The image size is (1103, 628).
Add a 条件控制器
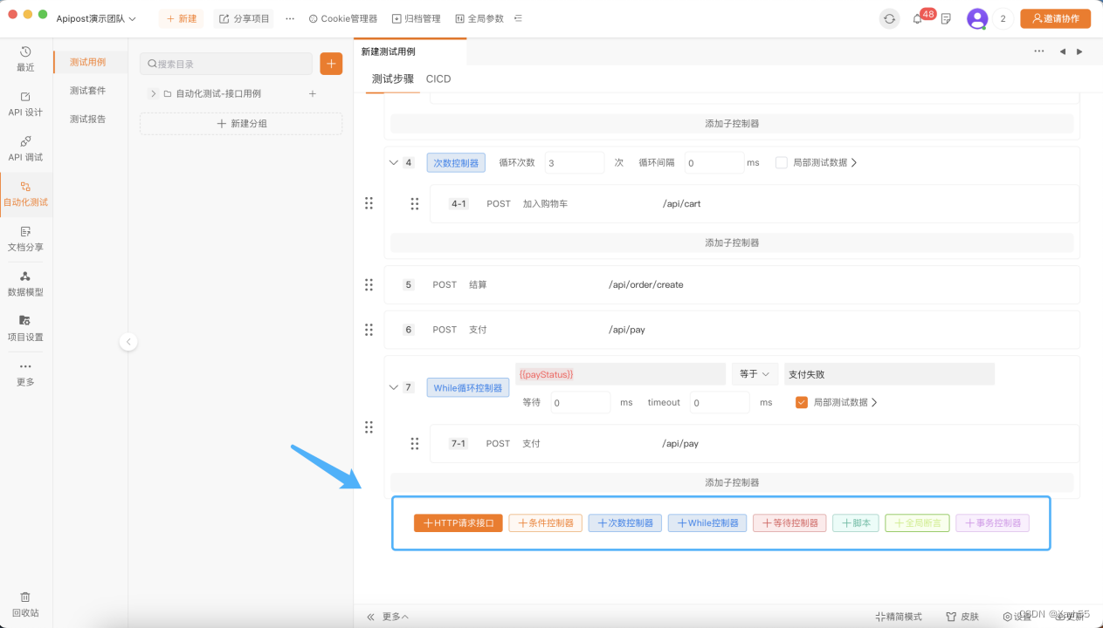(546, 522)
